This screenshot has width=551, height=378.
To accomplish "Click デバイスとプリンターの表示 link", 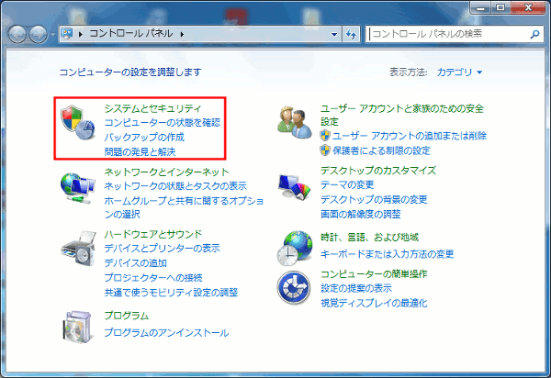I will click(x=162, y=248).
